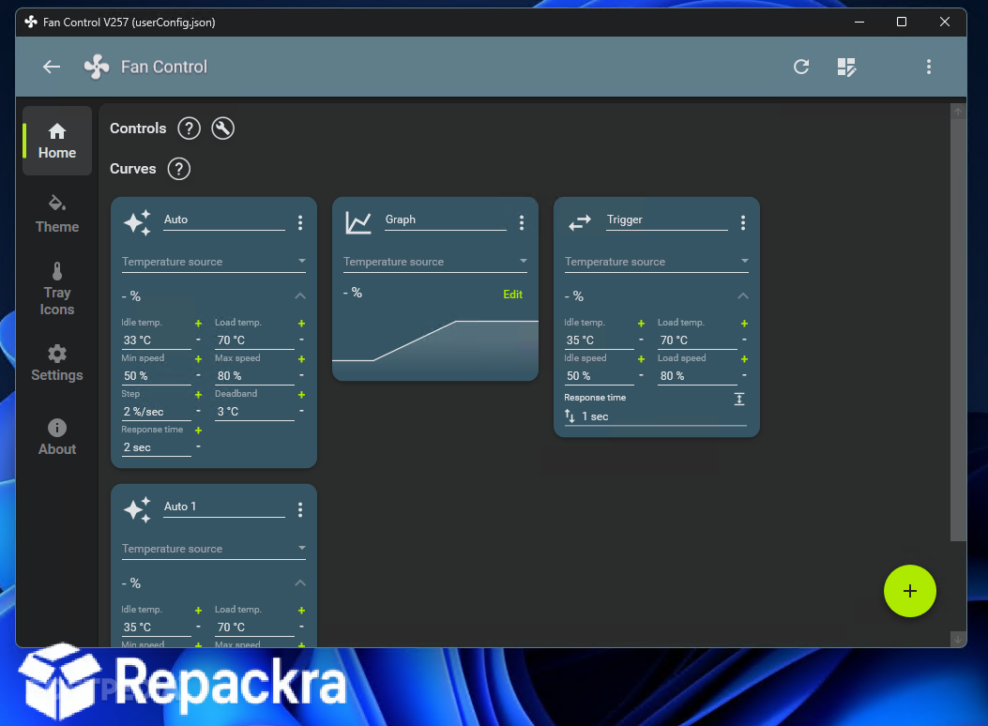Open the Trigger card three-dot menu
The height and width of the screenshot is (726, 988).
(743, 222)
